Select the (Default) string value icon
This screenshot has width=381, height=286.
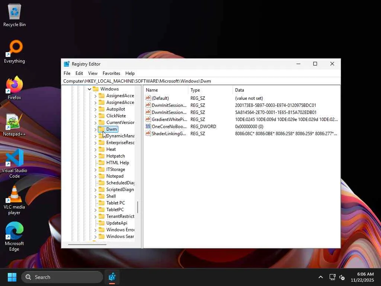click(148, 98)
